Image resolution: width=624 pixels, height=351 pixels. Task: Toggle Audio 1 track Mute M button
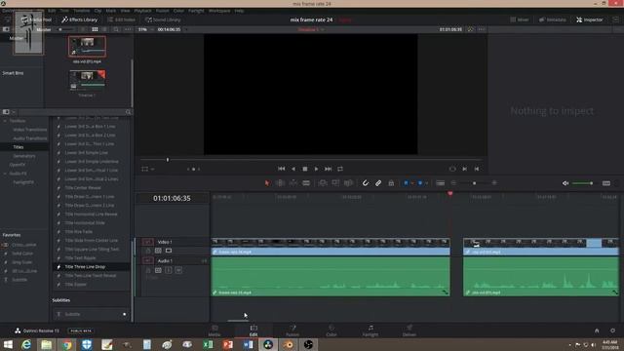coord(178,270)
